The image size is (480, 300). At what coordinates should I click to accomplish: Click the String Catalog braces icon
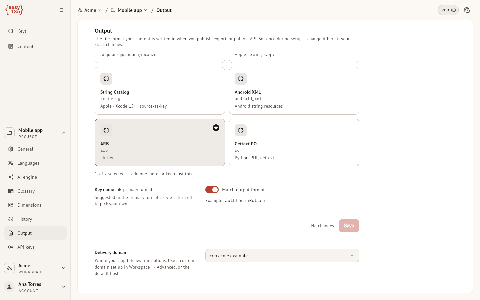[106, 79]
